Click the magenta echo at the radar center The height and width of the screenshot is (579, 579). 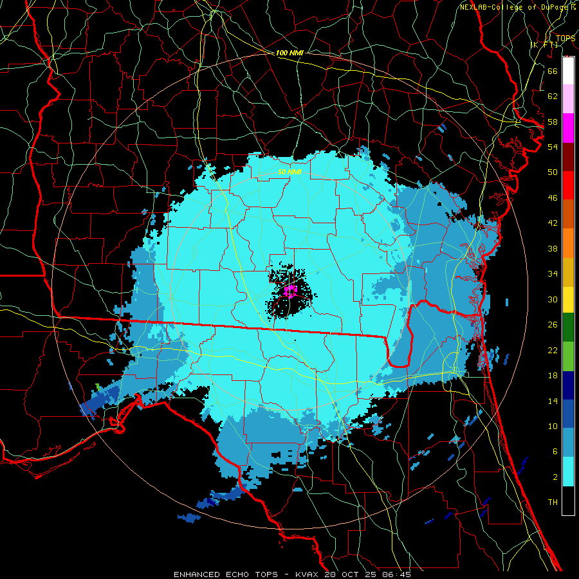pyautogui.click(x=291, y=291)
